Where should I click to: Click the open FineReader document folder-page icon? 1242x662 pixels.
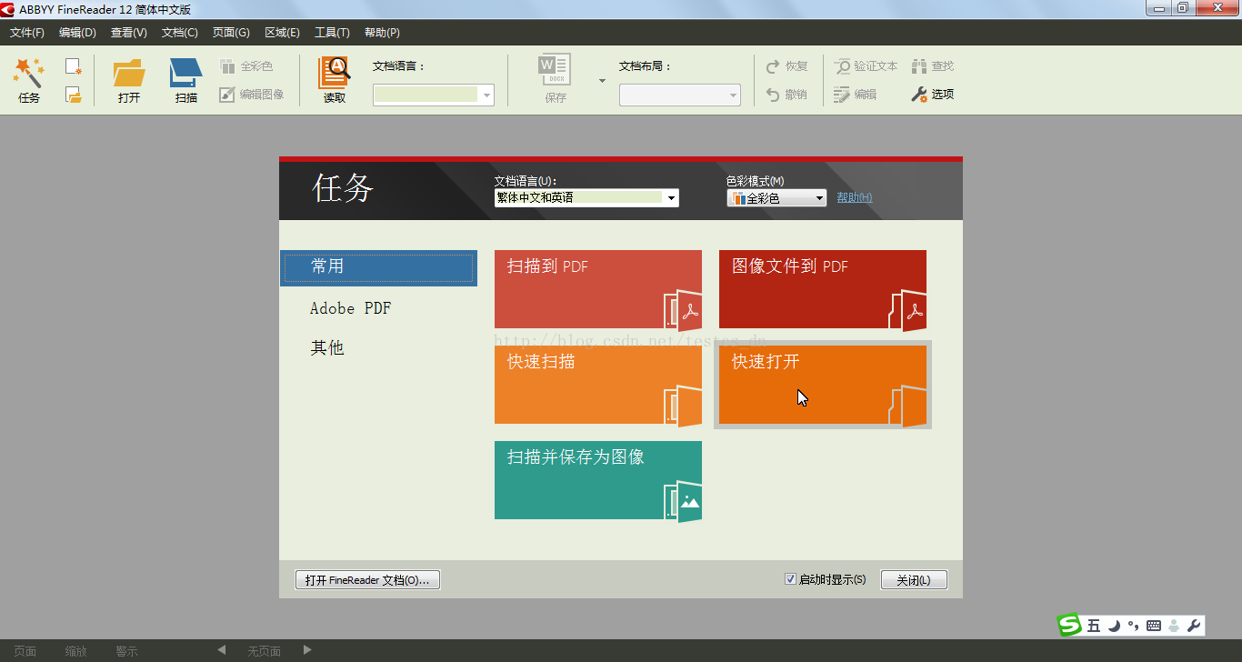tap(74, 95)
